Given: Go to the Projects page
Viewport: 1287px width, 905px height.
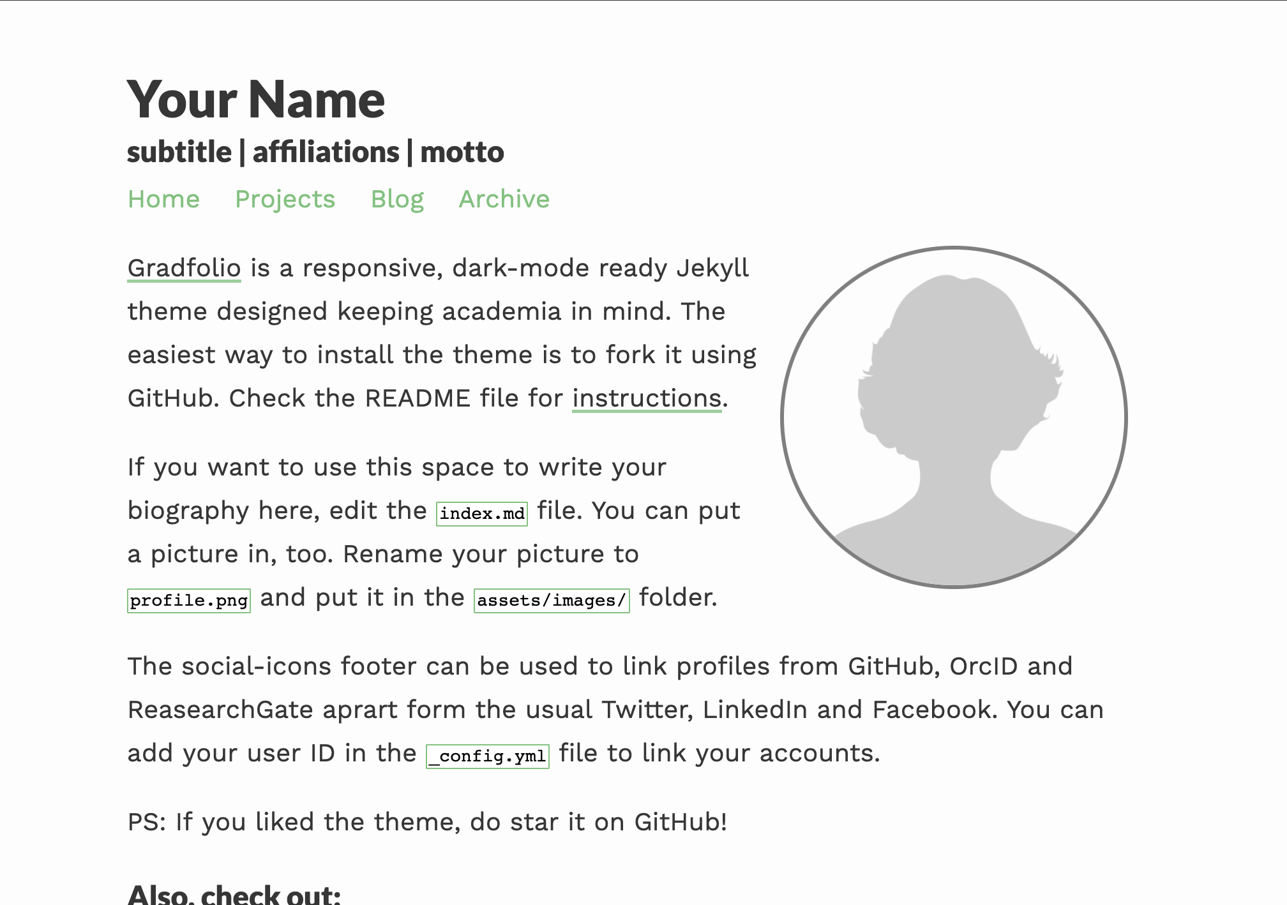Looking at the screenshot, I should pyautogui.click(x=285, y=199).
